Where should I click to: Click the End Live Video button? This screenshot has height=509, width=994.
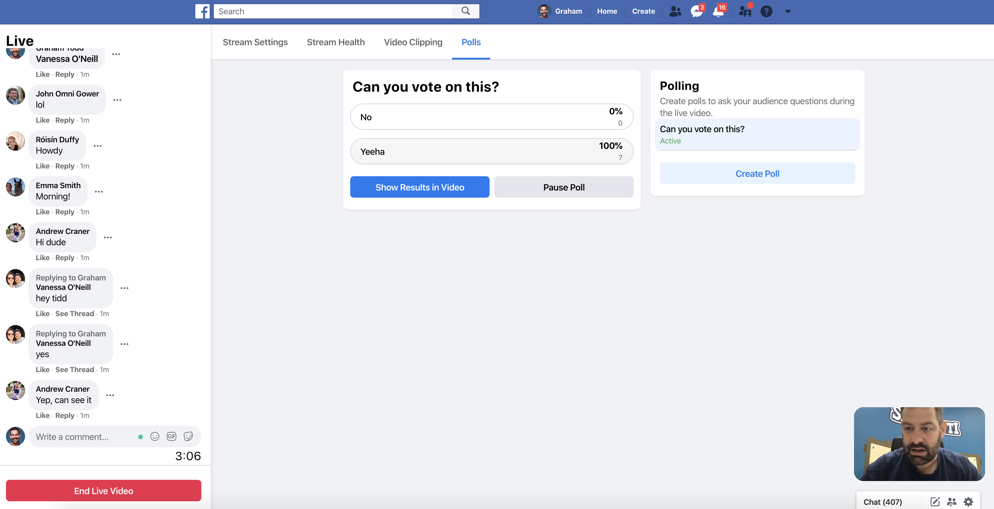click(103, 491)
